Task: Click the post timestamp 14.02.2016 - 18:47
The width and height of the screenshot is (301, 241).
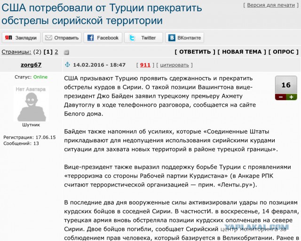Action: (x=99, y=65)
